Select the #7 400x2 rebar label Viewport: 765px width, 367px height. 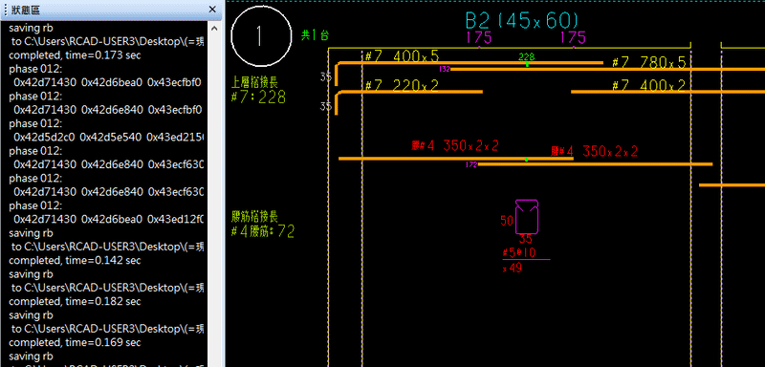(649, 86)
